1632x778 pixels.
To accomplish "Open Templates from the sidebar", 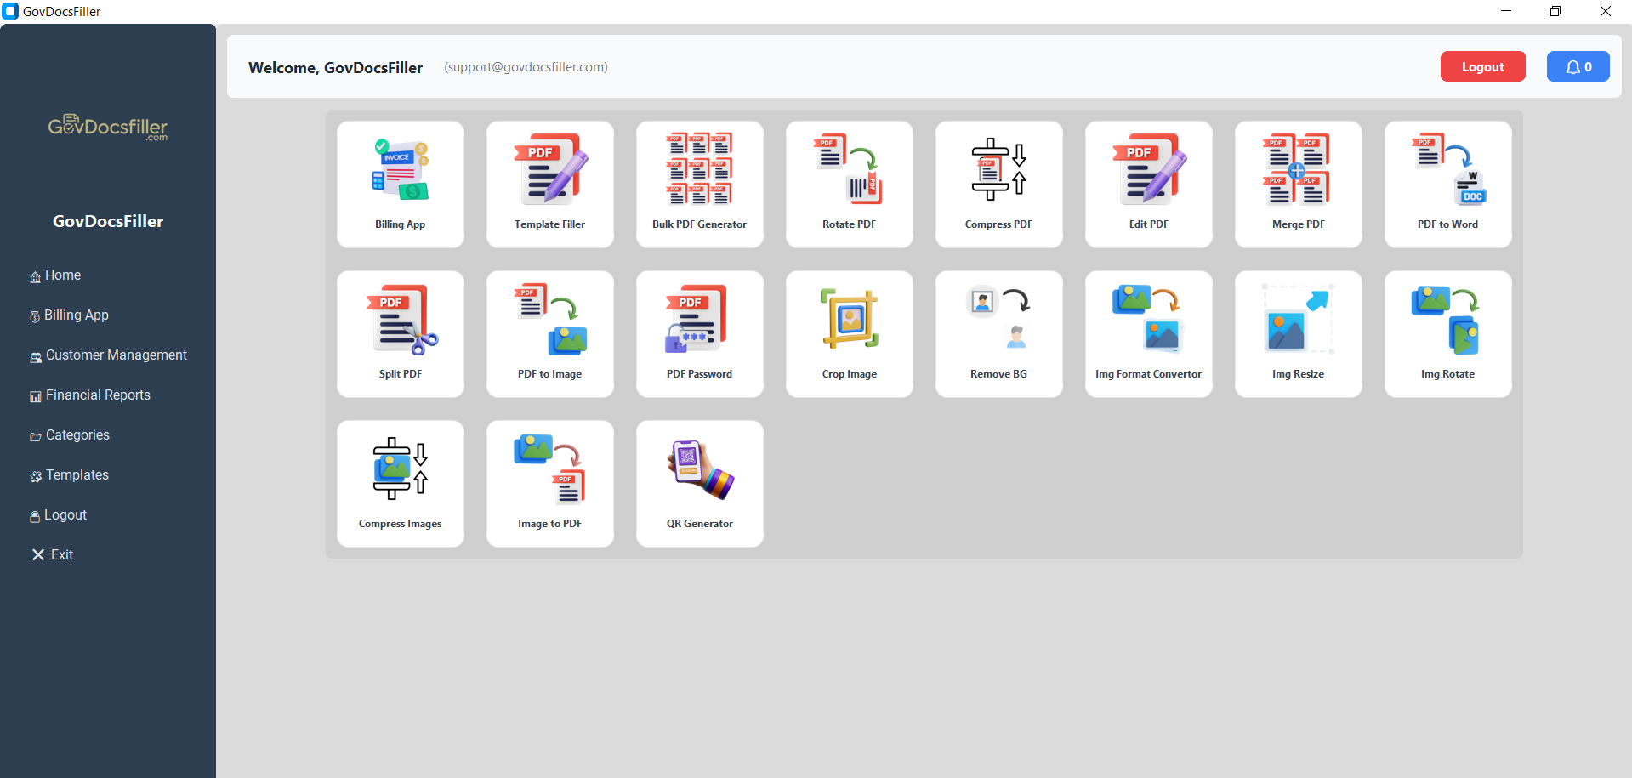I will [77, 475].
